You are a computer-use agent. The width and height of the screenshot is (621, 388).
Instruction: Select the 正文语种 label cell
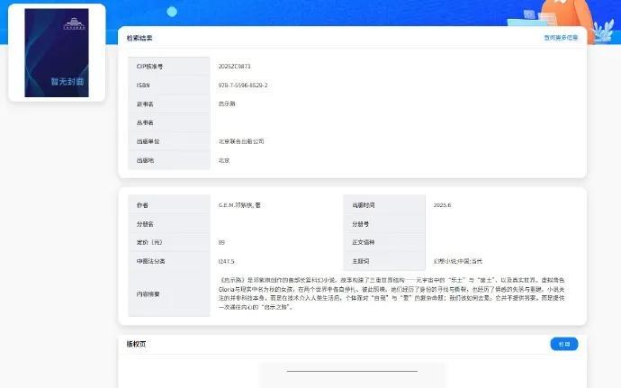click(x=384, y=242)
